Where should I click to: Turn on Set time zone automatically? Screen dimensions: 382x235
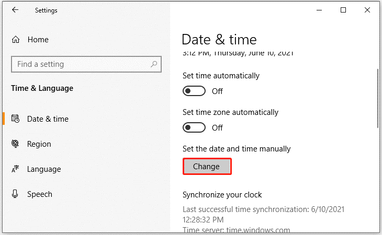(x=194, y=127)
